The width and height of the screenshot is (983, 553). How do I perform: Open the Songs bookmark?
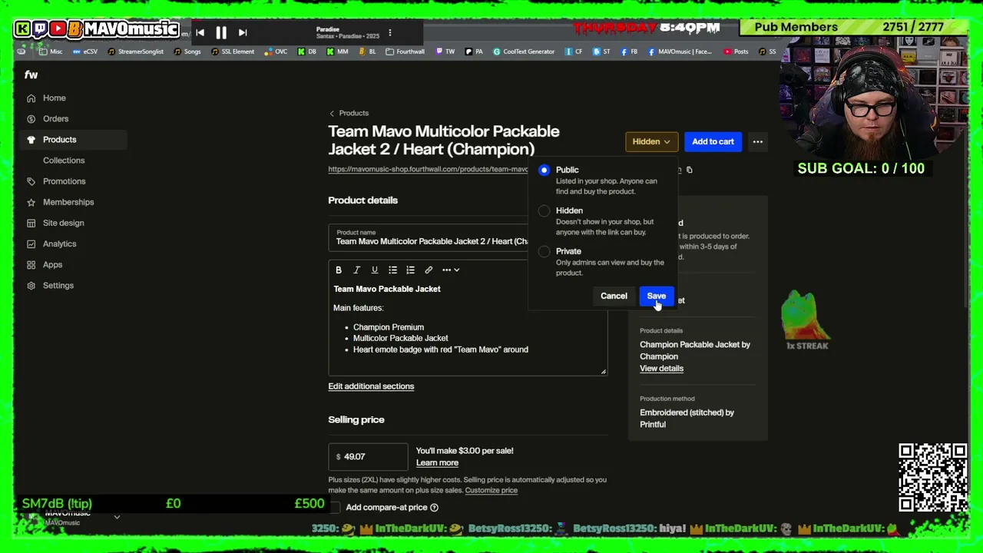187,51
